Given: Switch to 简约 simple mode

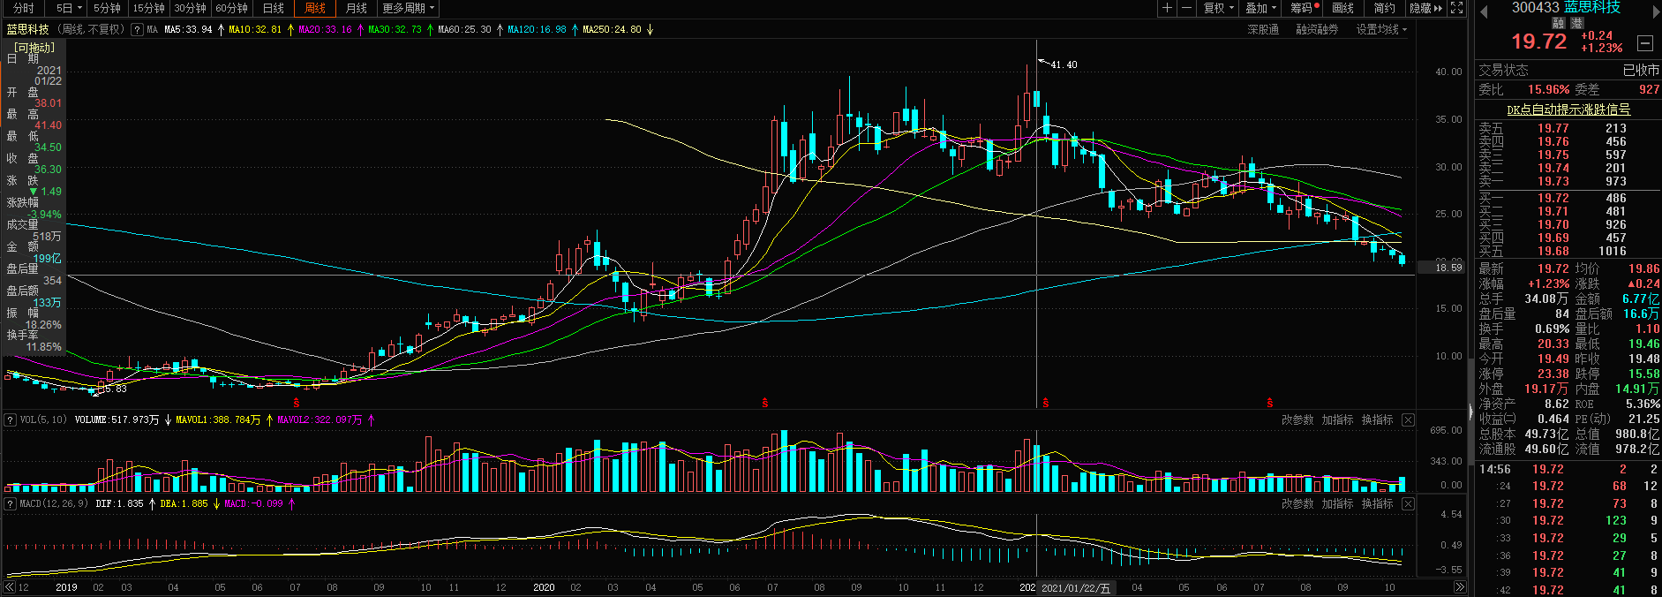Looking at the screenshot, I should click(1384, 8).
